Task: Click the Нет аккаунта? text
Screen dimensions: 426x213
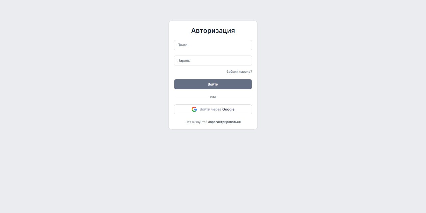Action: click(196, 122)
